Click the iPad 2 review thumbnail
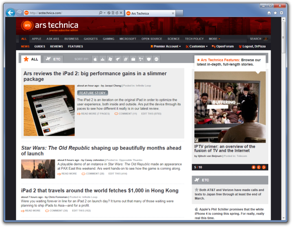The width and height of the screenshot is (292, 227). [x=49, y=110]
